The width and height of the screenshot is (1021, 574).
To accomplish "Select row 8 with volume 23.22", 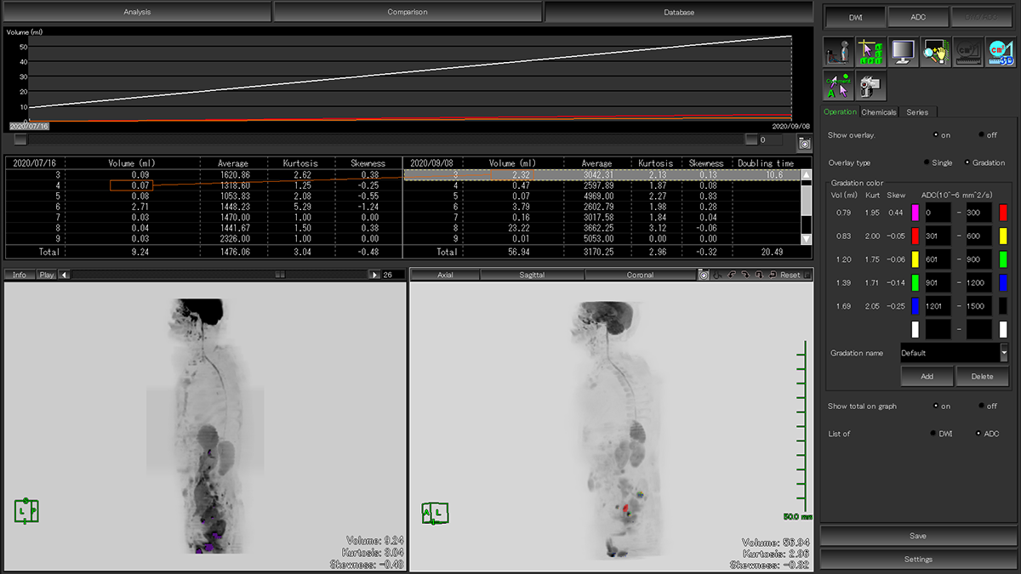I will [601, 229].
